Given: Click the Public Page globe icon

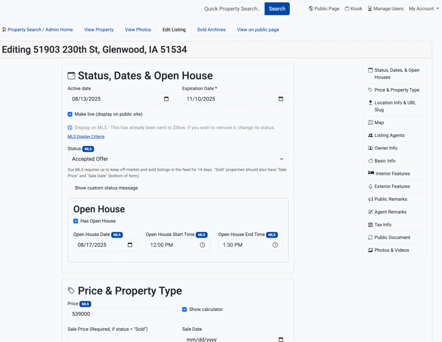Looking at the screenshot, I should [311, 9].
